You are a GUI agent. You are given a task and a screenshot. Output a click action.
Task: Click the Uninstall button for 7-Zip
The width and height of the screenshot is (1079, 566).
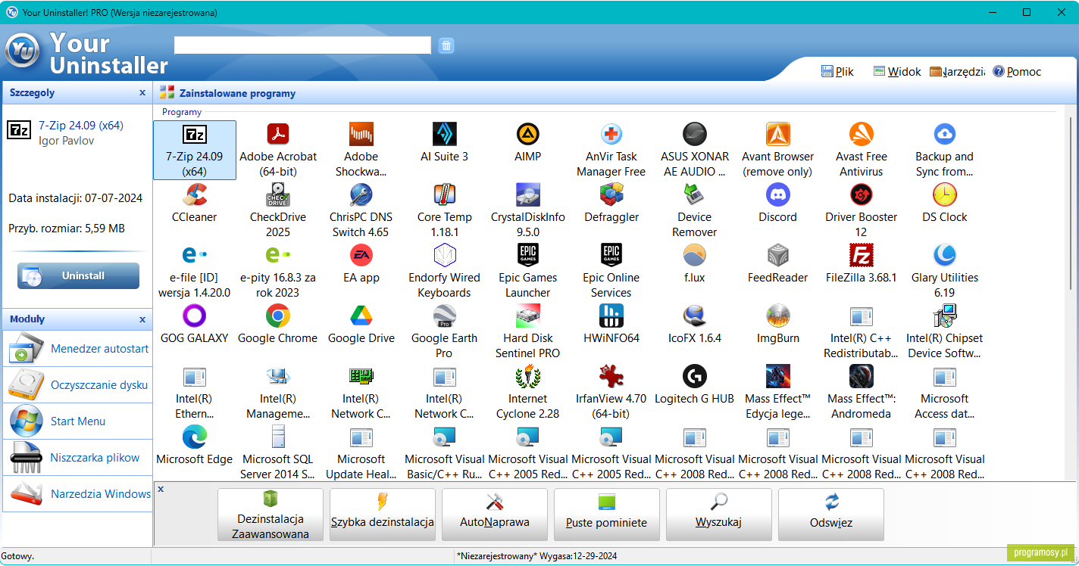pos(79,276)
